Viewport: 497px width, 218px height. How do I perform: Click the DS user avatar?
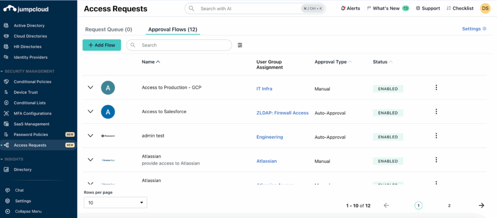[x=485, y=8]
